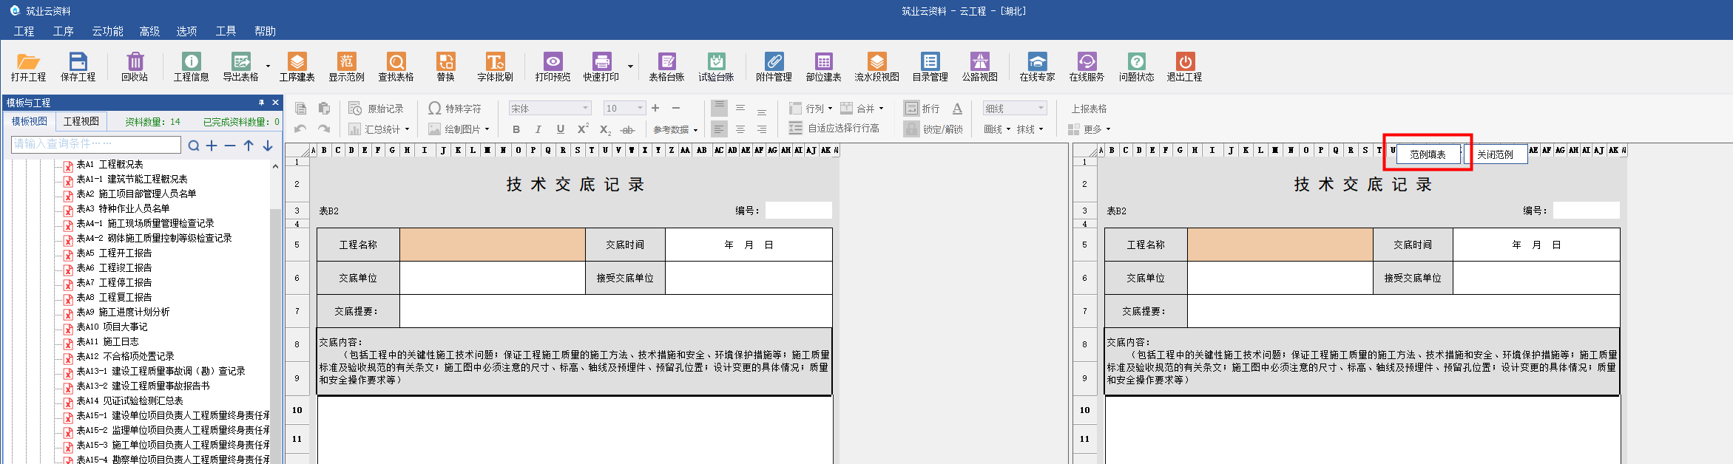Click the 范例填表 button
This screenshot has height=464, width=1733.
(1427, 154)
